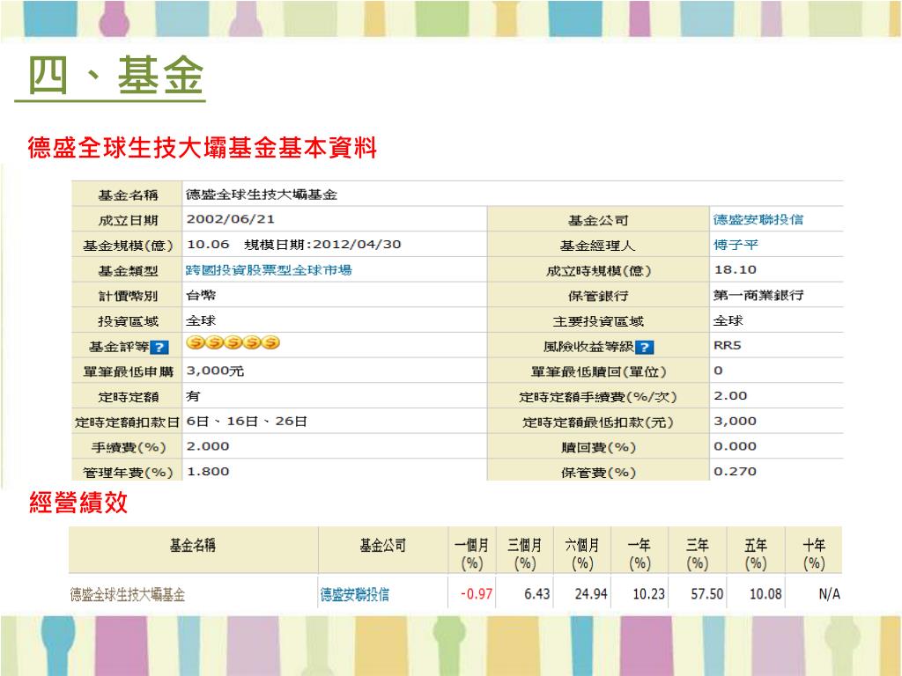Image resolution: width=902 pixels, height=676 pixels.
Task: Open the 跨國投資股票型全球市場 fund type link
Action: click(269, 269)
